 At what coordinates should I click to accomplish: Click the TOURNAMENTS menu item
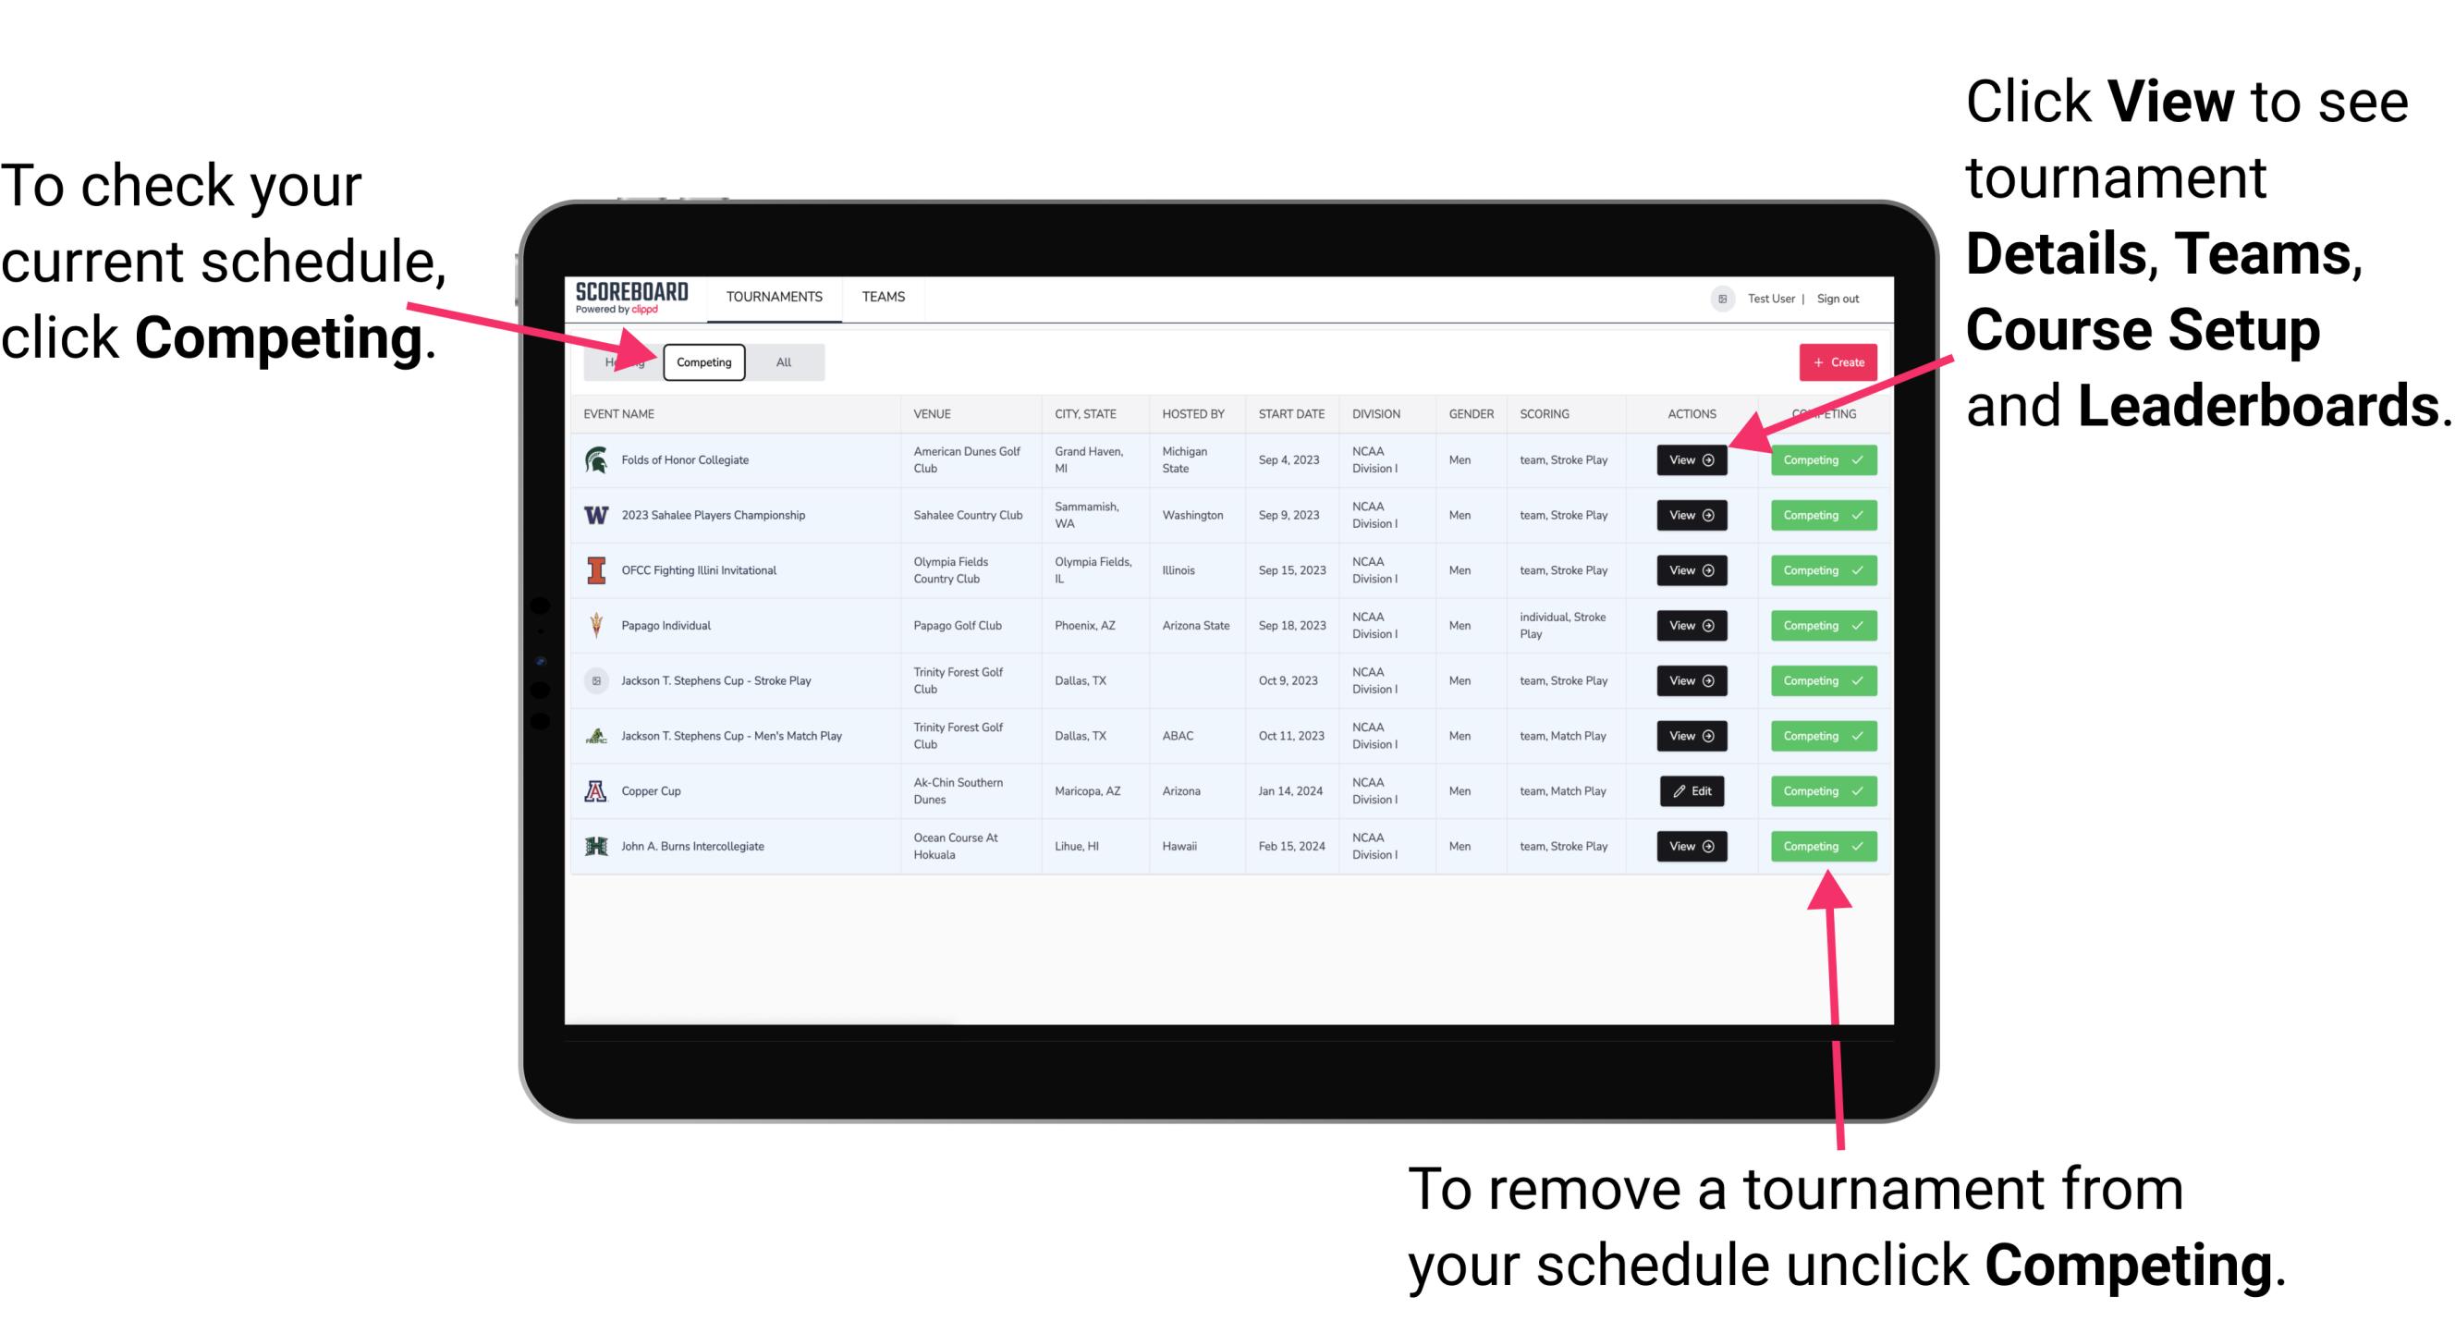pyautogui.click(x=774, y=298)
